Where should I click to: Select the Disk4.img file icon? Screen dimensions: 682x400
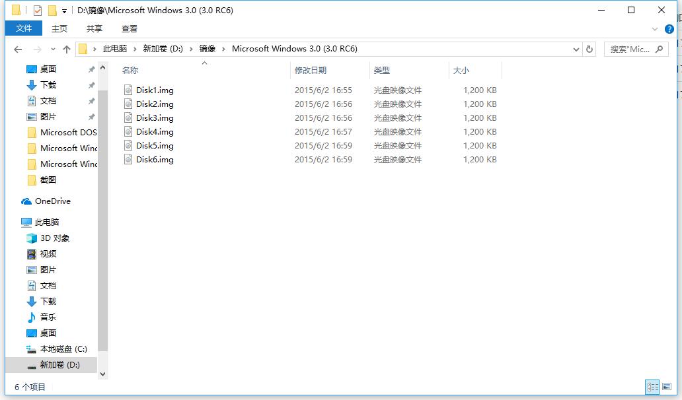(x=128, y=131)
